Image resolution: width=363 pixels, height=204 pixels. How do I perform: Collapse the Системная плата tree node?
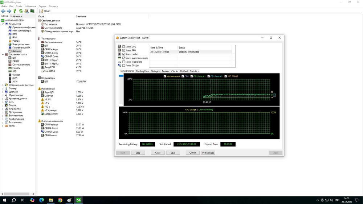[3, 54]
